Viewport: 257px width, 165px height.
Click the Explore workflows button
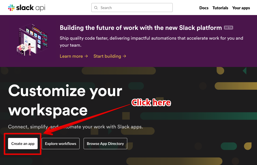pos(61,143)
